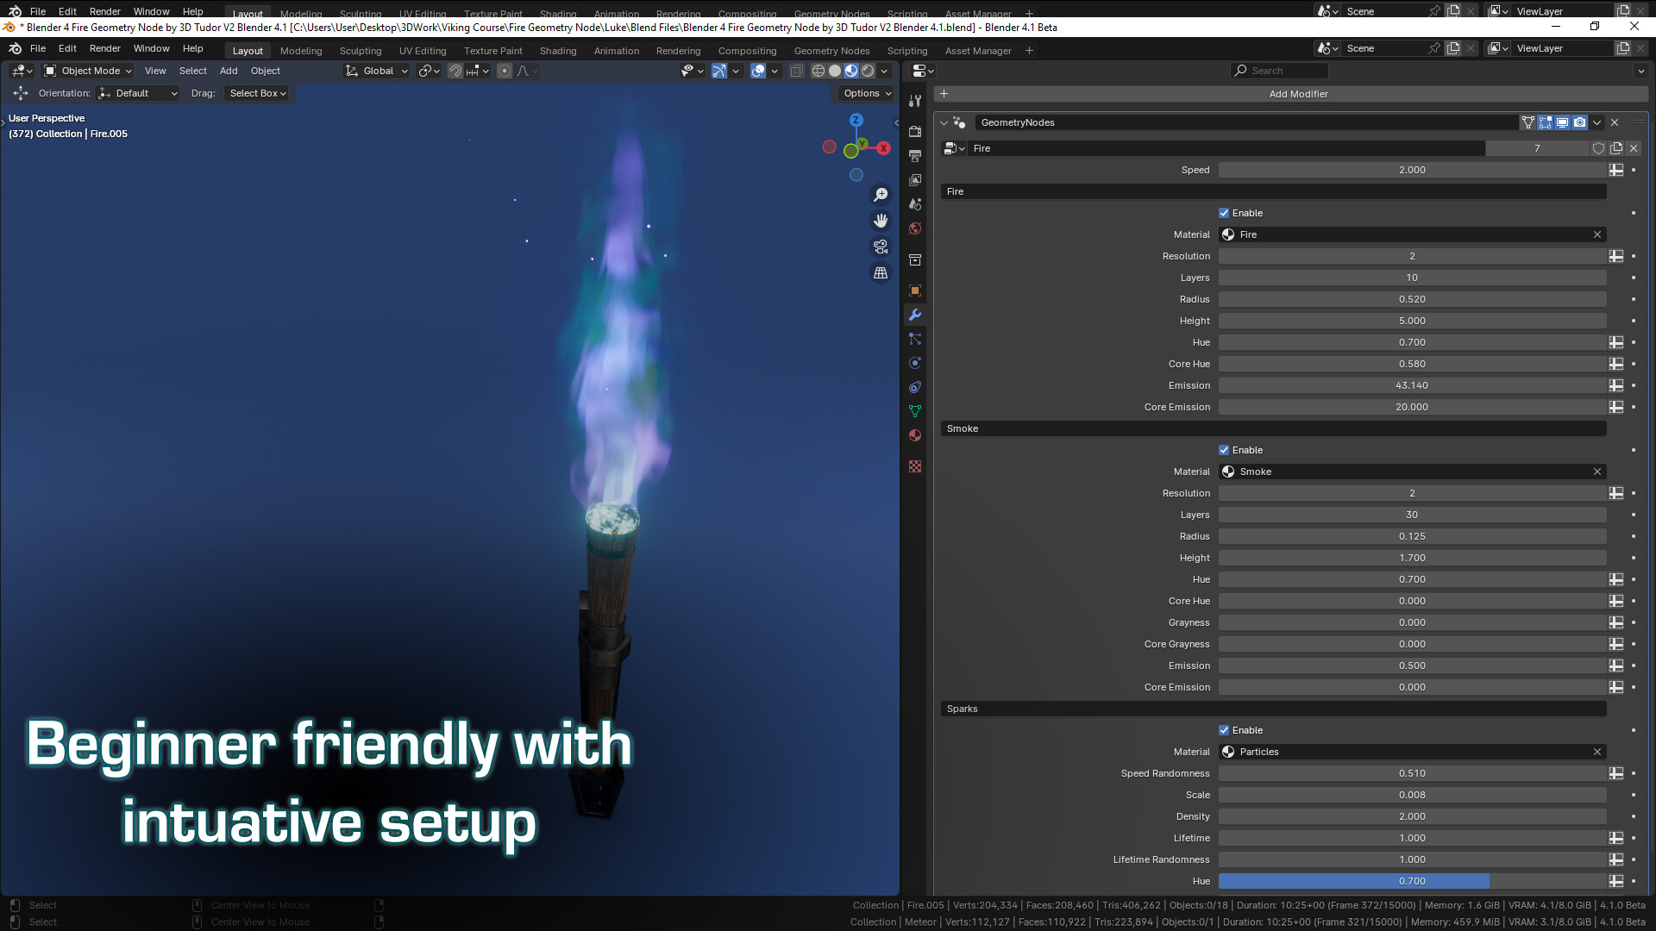Select the Texture Properties checker icon
This screenshot has width=1656, height=931.
pyautogui.click(x=914, y=465)
